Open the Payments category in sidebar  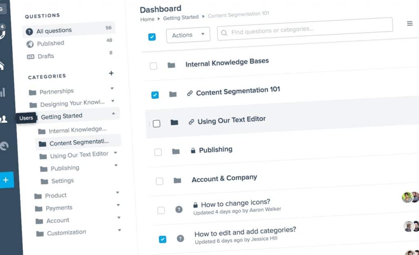59,208
